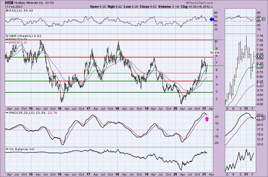Select the Hudbay Minerals Inc. company name
This screenshot has width=268, height=177.
[x=29, y=3]
